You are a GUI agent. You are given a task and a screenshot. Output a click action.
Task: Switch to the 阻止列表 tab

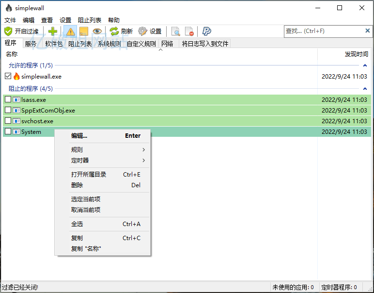click(x=80, y=44)
